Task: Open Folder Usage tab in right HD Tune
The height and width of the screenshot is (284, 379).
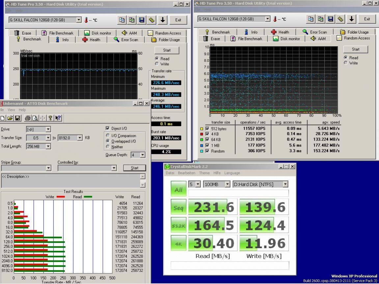Action: pos(354,32)
